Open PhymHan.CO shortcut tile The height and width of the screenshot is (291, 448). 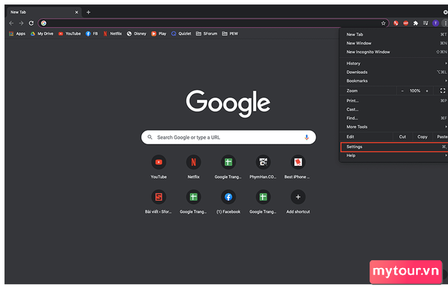[x=263, y=167]
